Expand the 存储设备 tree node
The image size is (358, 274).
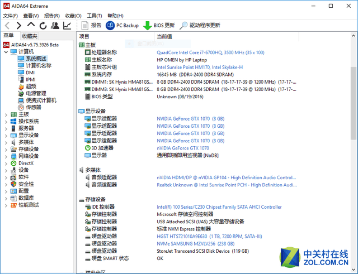pyautogui.click(x=6, y=150)
